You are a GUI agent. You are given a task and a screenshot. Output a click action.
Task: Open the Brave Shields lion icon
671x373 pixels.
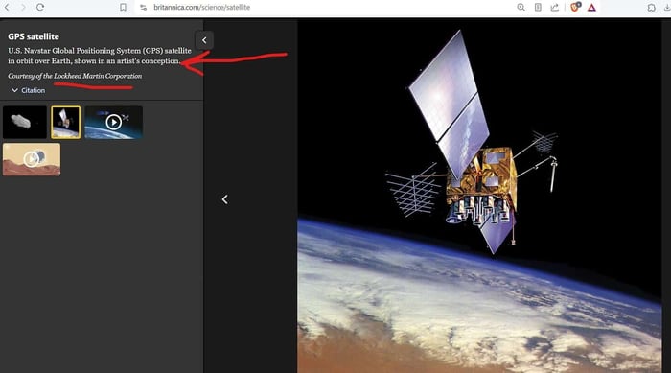tap(575, 7)
